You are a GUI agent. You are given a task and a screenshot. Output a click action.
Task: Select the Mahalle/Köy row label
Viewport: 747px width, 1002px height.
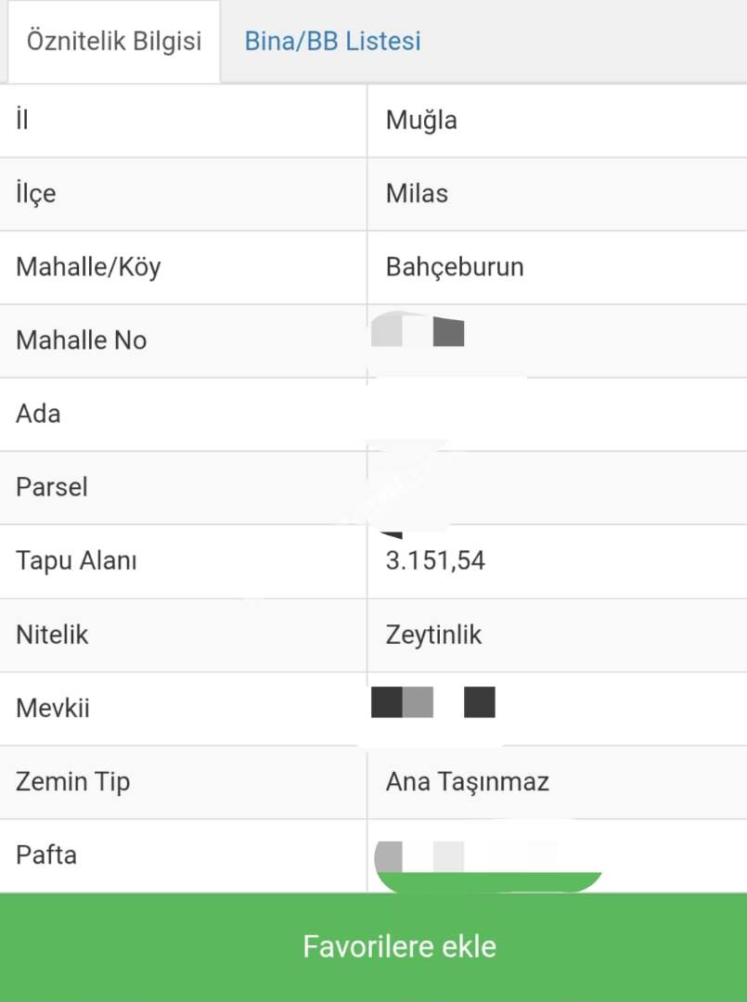coord(88,267)
